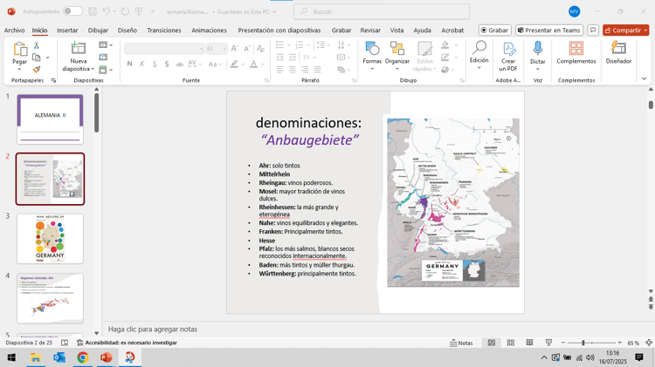This screenshot has width=655, height=367.
Task: Click the Compartir button
Action: (x=625, y=30)
